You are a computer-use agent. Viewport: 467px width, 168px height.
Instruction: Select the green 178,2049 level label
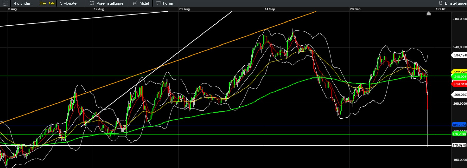coord(459,134)
